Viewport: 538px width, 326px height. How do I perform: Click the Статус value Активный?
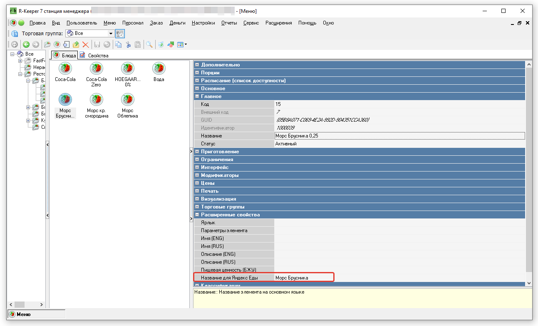click(x=399, y=144)
